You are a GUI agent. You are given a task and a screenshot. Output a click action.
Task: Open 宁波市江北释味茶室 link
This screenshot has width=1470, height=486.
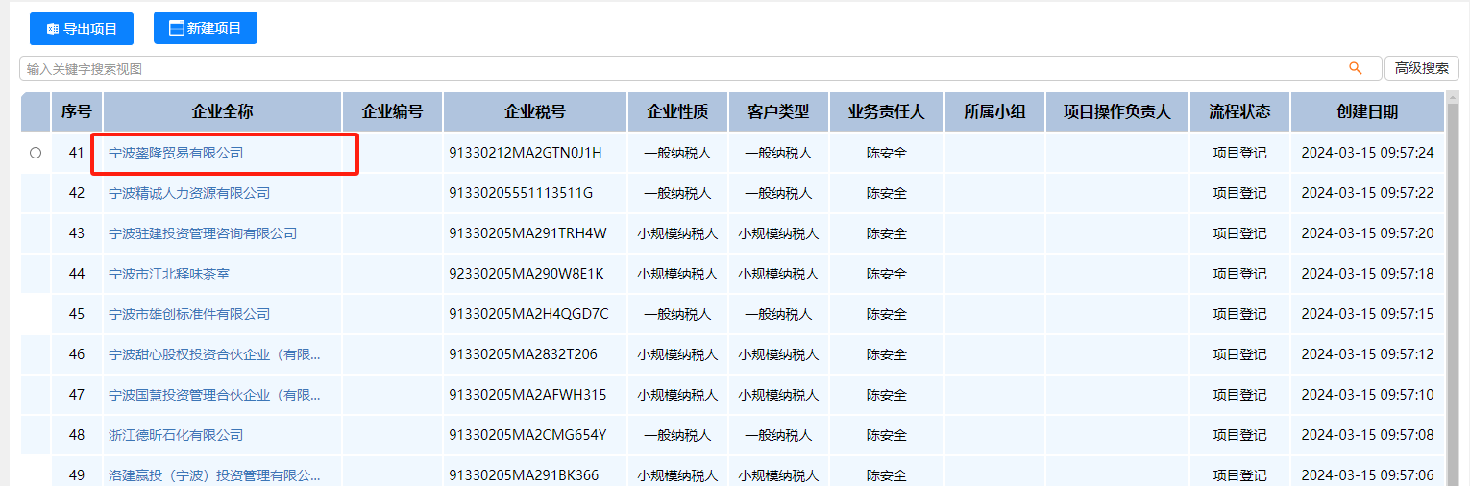click(x=169, y=274)
